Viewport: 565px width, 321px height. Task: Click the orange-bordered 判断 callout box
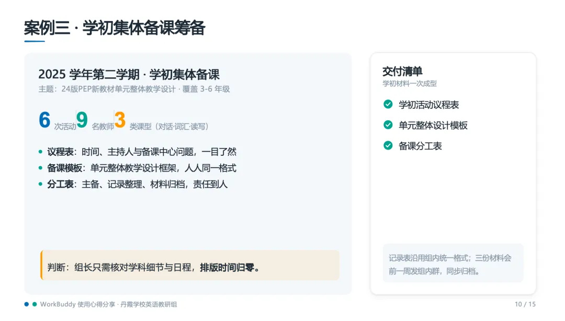click(x=190, y=265)
